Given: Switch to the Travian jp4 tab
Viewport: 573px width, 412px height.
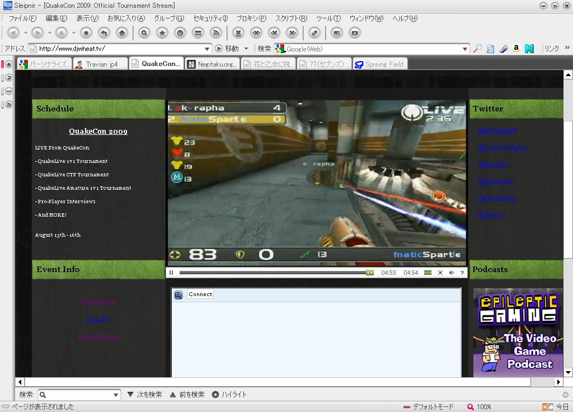Looking at the screenshot, I should tap(101, 64).
